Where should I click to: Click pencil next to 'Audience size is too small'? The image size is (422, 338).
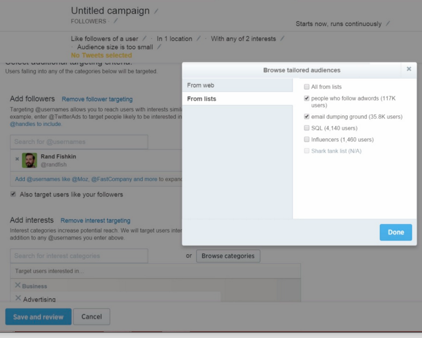click(x=159, y=47)
